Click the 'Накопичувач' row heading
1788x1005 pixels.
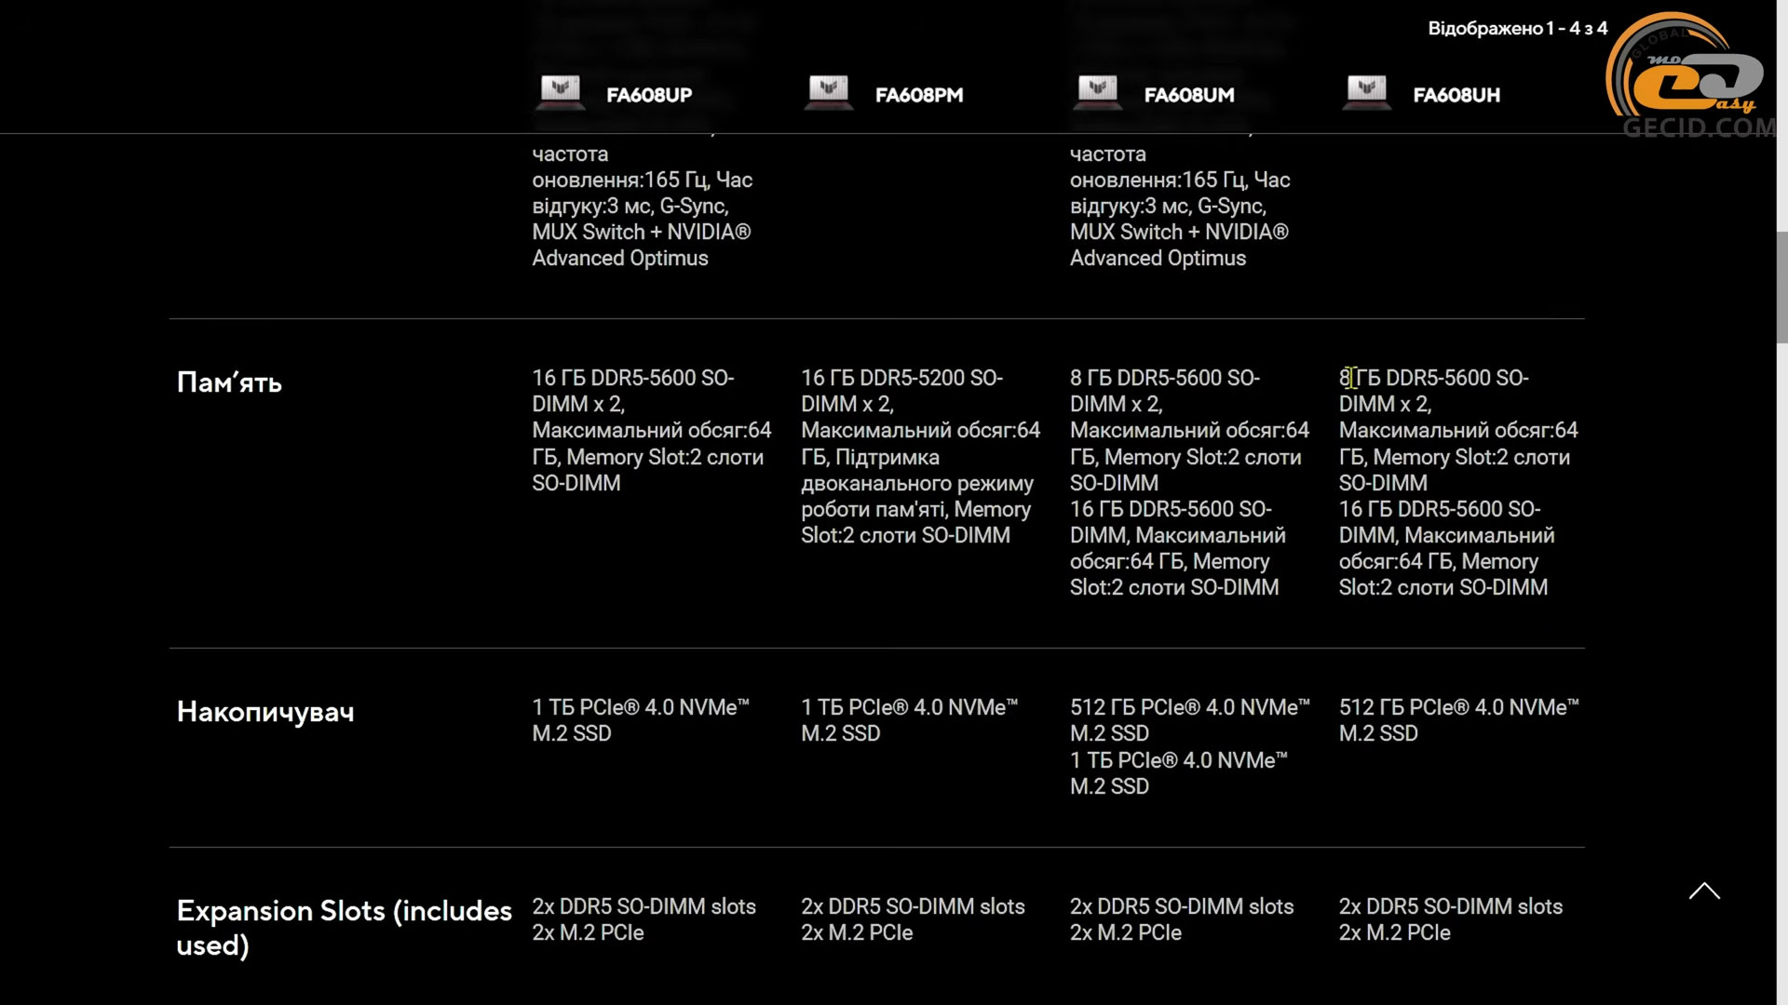point(265,712)
